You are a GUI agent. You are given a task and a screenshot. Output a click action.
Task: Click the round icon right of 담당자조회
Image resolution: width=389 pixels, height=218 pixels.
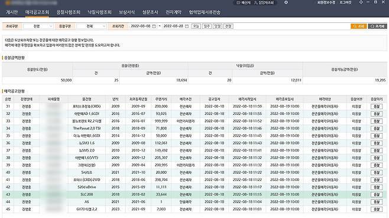click(x=286, y=2)
